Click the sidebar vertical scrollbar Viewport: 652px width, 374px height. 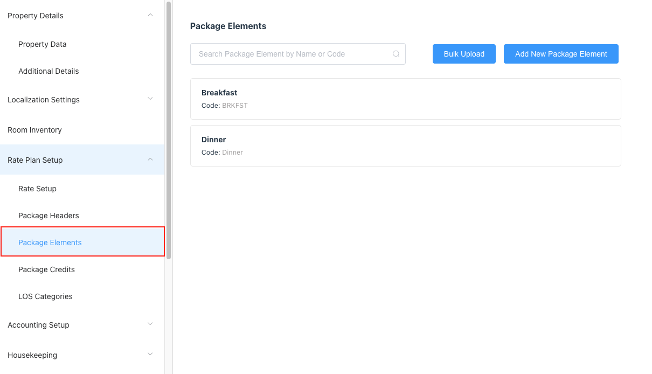169,129
